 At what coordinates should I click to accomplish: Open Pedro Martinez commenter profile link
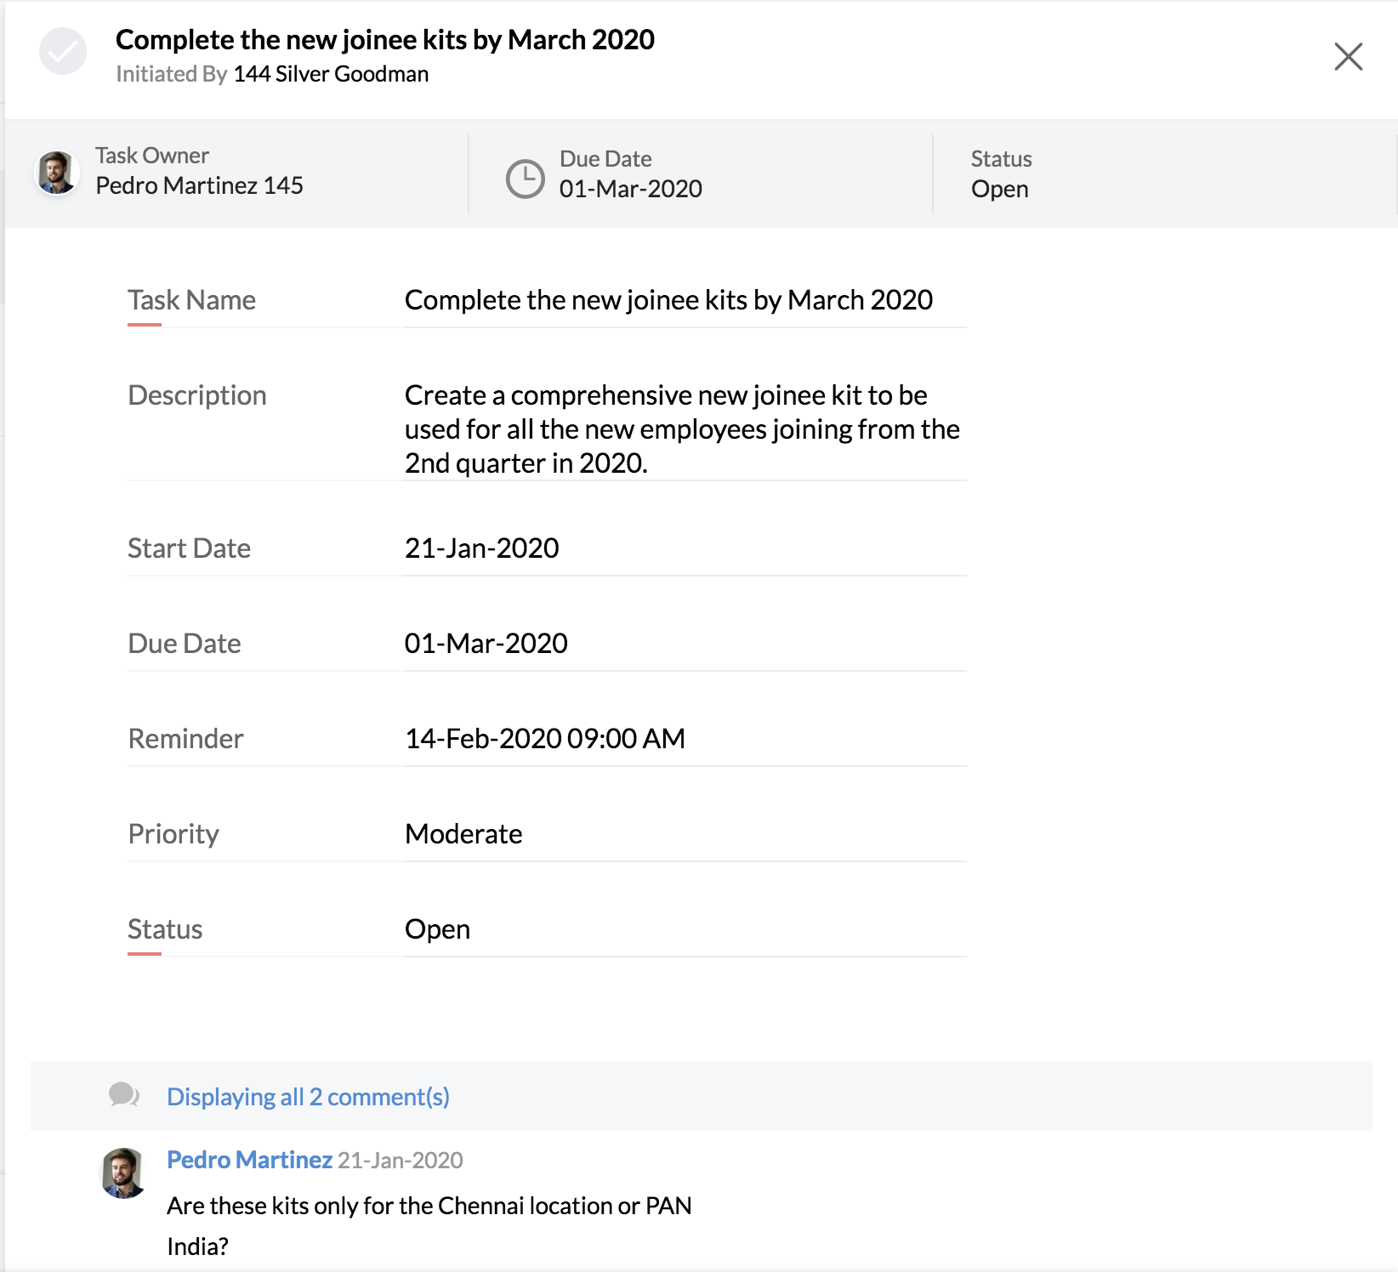point(249,1160)
